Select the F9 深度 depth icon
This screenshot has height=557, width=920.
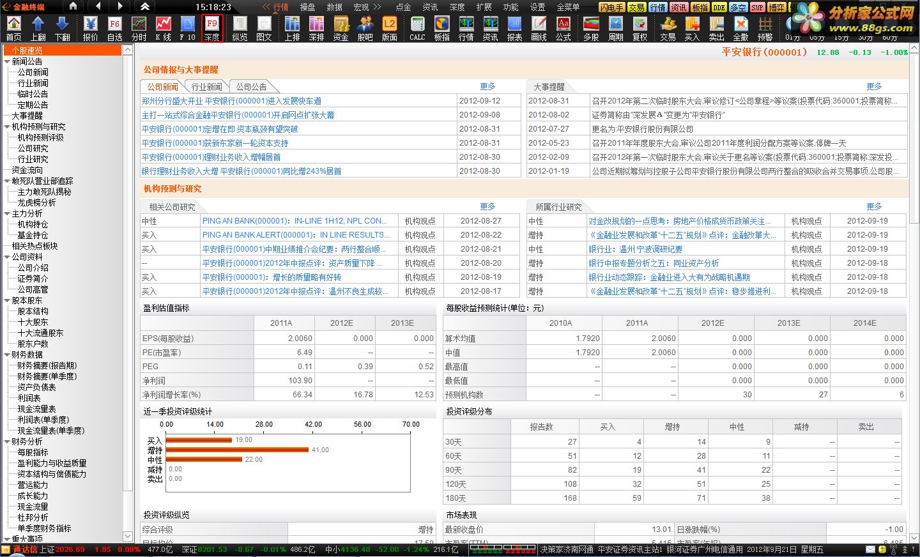(212, 28)
